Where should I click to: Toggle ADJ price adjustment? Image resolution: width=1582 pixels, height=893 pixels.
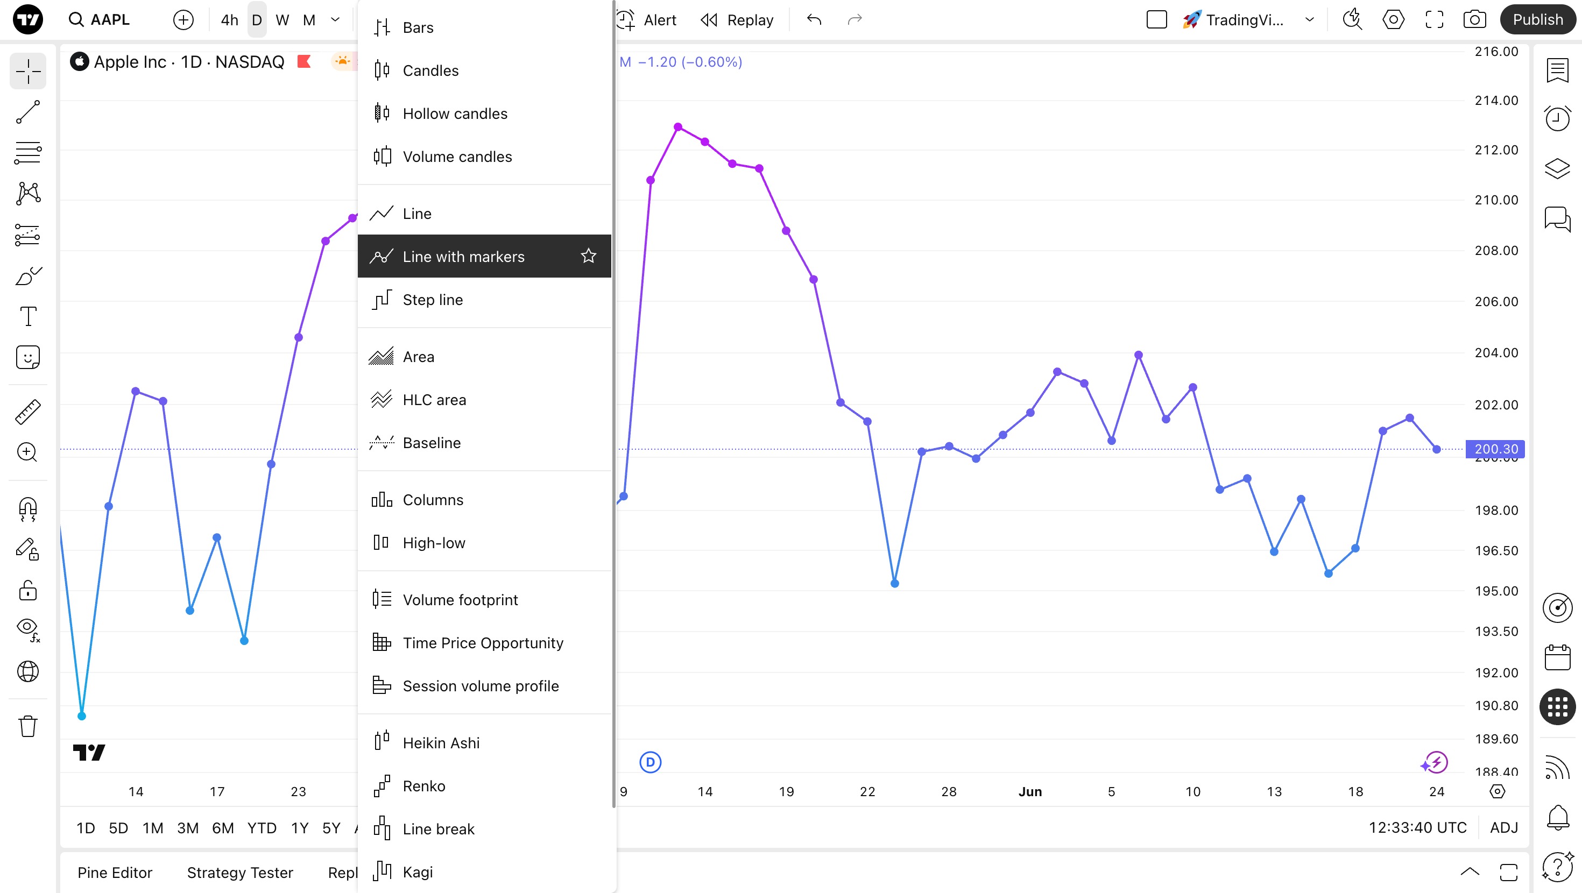[1503, 827]
